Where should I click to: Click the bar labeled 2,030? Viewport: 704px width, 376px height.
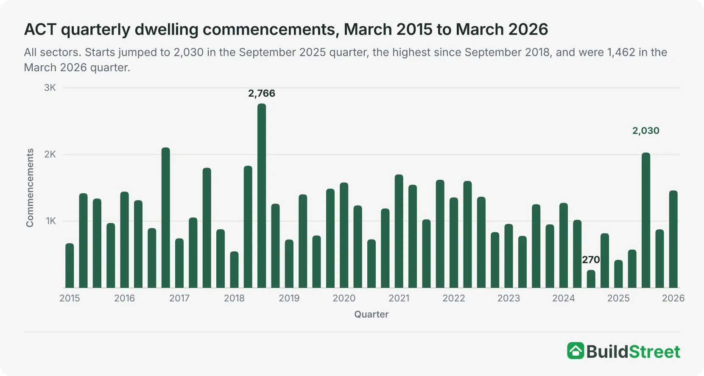click(646, 220)
